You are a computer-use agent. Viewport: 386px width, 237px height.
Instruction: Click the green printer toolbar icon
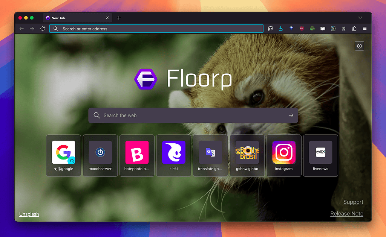(x=312, y=29)
